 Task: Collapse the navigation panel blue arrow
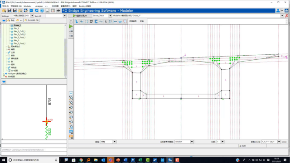tap(4, 20)
